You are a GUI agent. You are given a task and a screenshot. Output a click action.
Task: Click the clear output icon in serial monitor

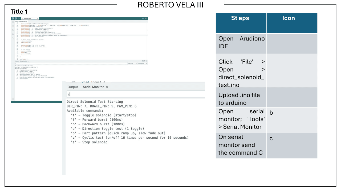click(x=146, y=61)
